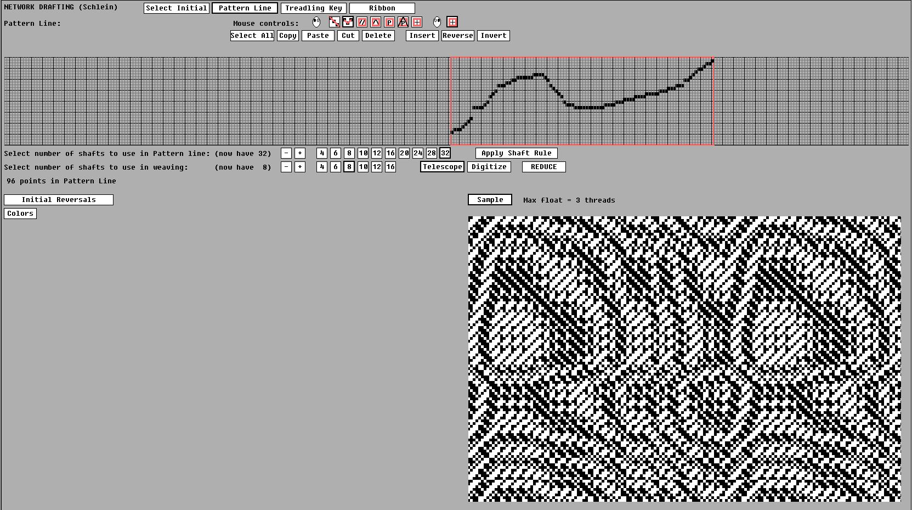Click the left mouse button indicator icon
This screenshot has width=912, height=510.
pyautogui.click(x=316, y=22)
